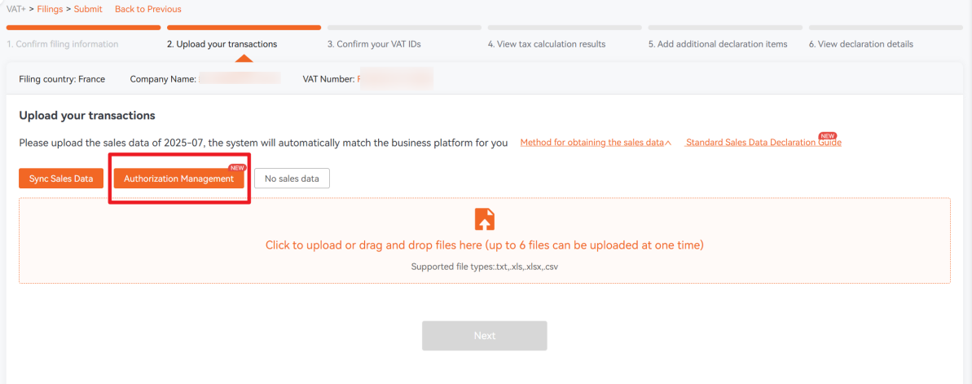
Task: Click the upload or drag and drop text
Action: coord(485,245)
